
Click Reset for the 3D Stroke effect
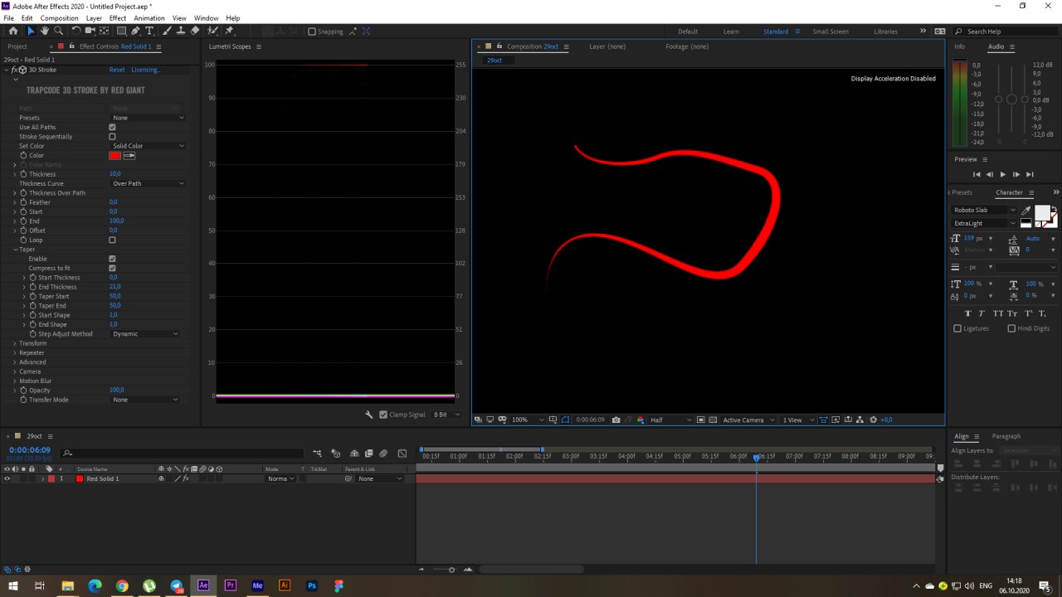point(117,70)
